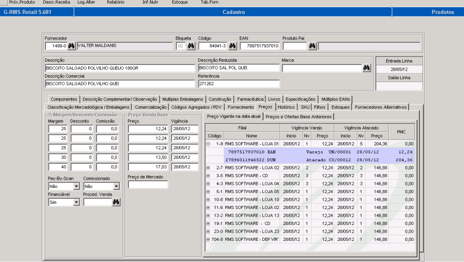Click the Fornecedor search binoculars icon
The height and width of the screenshot is (262, 464).
pos(71,46)
